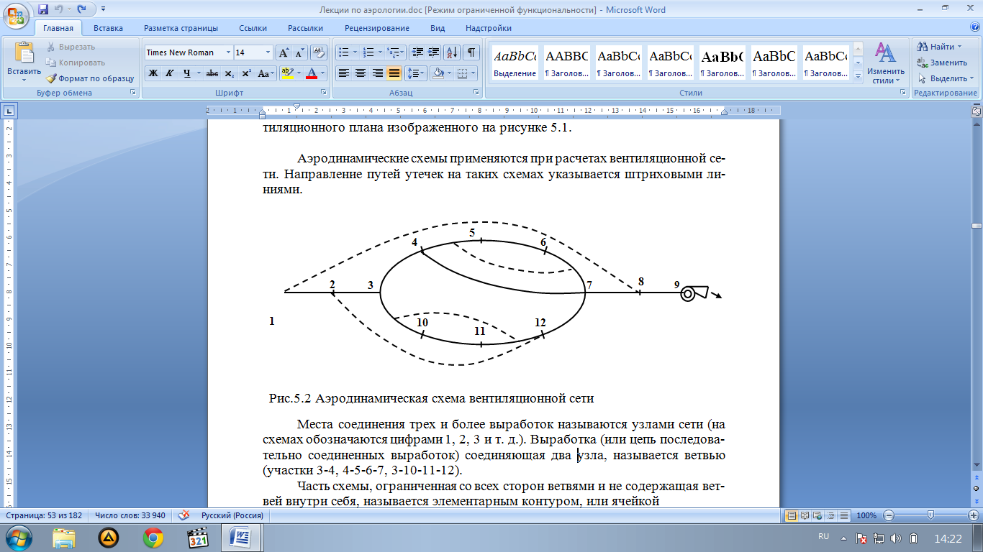Screen dimensions: 983x552
Task: Redo the last action
Action: [81, 9]
